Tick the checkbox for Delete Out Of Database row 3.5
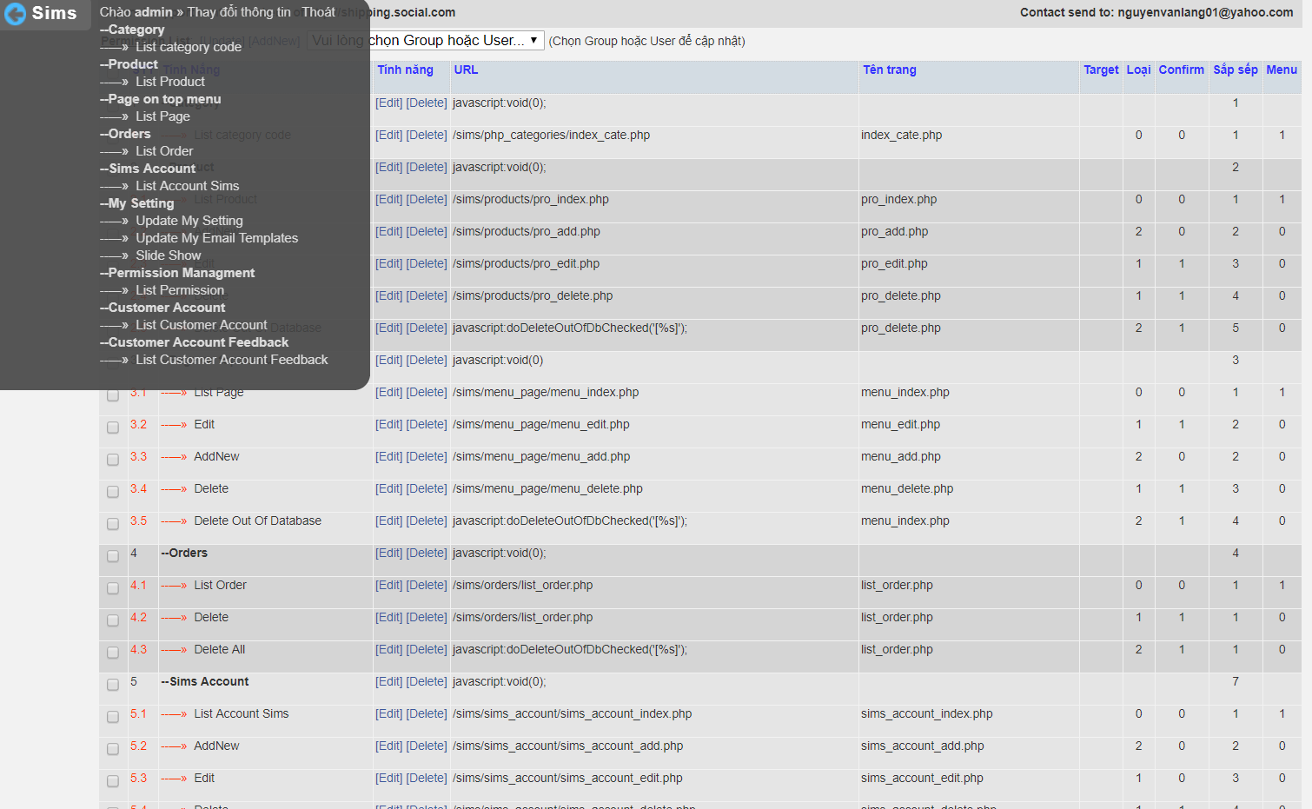This screenshot has height=809, width=1312. click(113, 524)
